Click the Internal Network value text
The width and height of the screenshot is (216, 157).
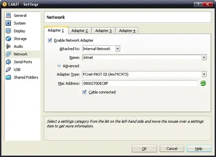(97, 49)
